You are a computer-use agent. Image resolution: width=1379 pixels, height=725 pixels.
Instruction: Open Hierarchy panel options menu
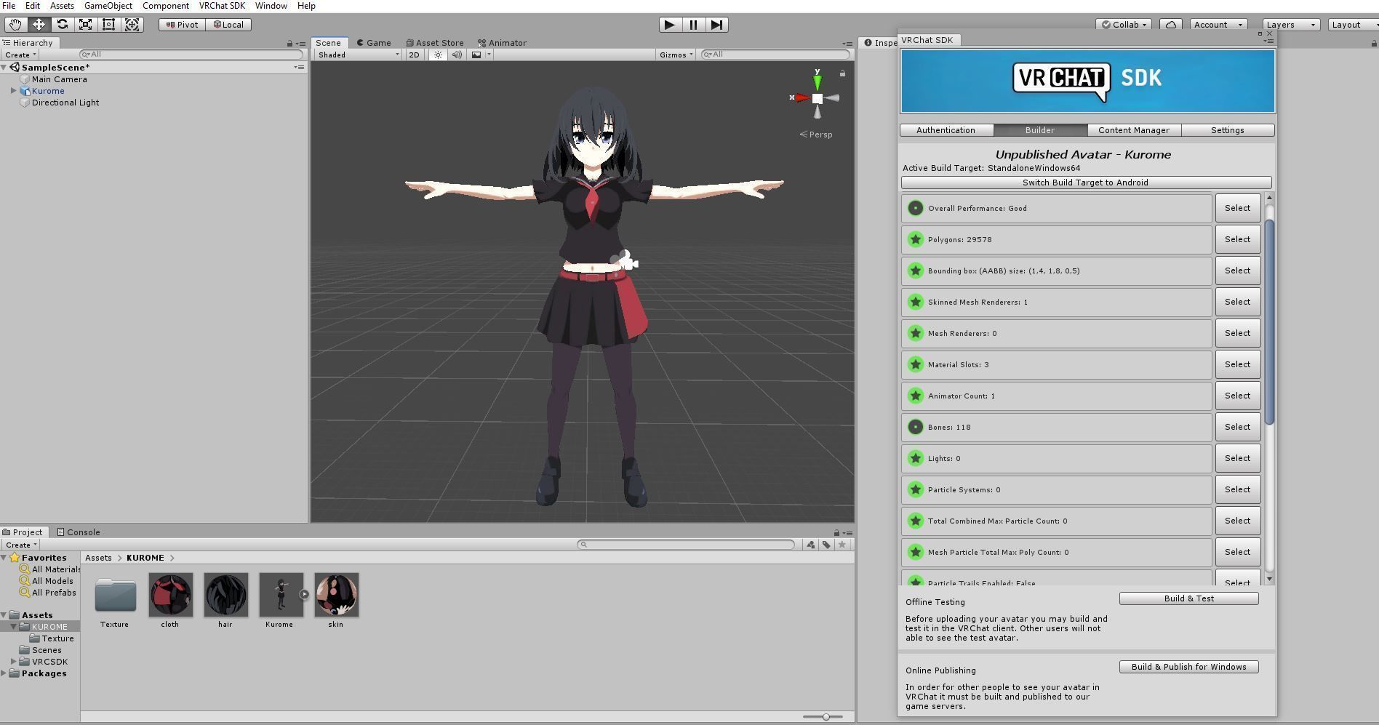[301, 44]
